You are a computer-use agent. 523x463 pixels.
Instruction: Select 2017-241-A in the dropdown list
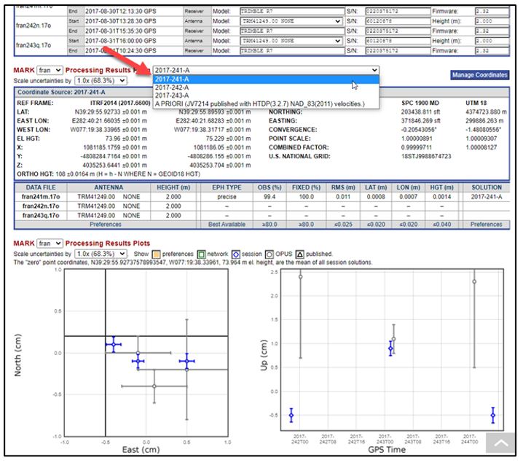266,79
